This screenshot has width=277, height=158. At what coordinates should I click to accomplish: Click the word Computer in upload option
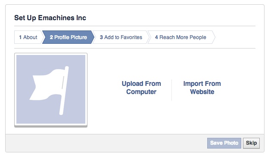pyautogui.click(x=141, y=92)
